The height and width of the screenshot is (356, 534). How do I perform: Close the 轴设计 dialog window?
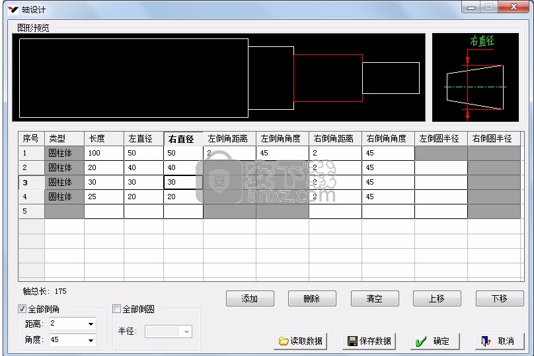pyautogui.click(x=513, y=7)
